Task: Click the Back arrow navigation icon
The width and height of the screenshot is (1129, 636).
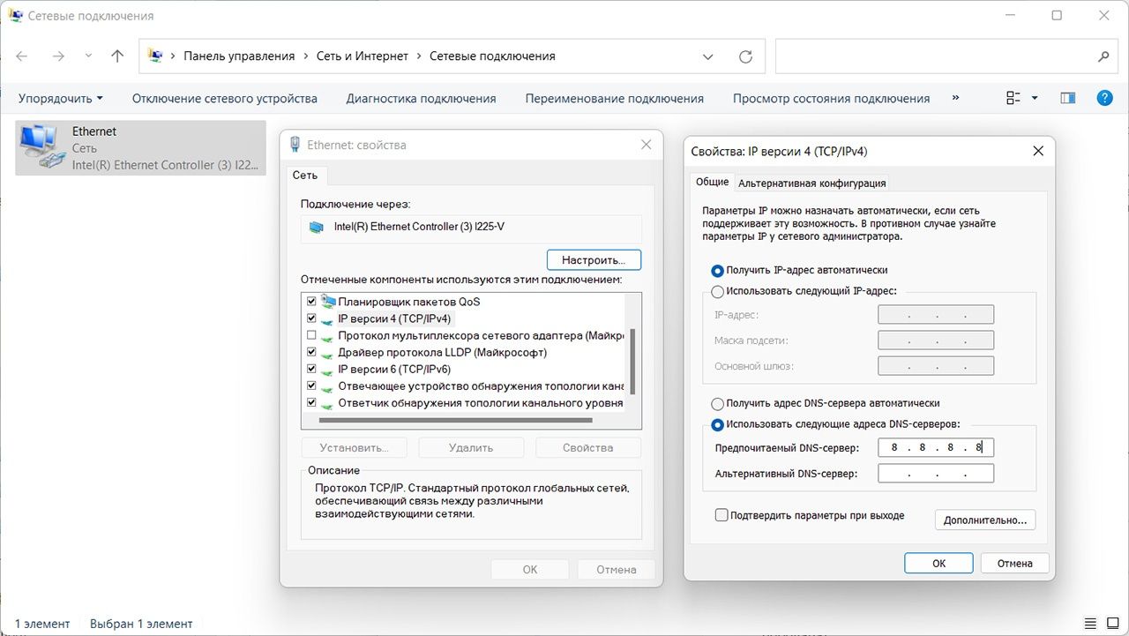Action: coord(22,56)
